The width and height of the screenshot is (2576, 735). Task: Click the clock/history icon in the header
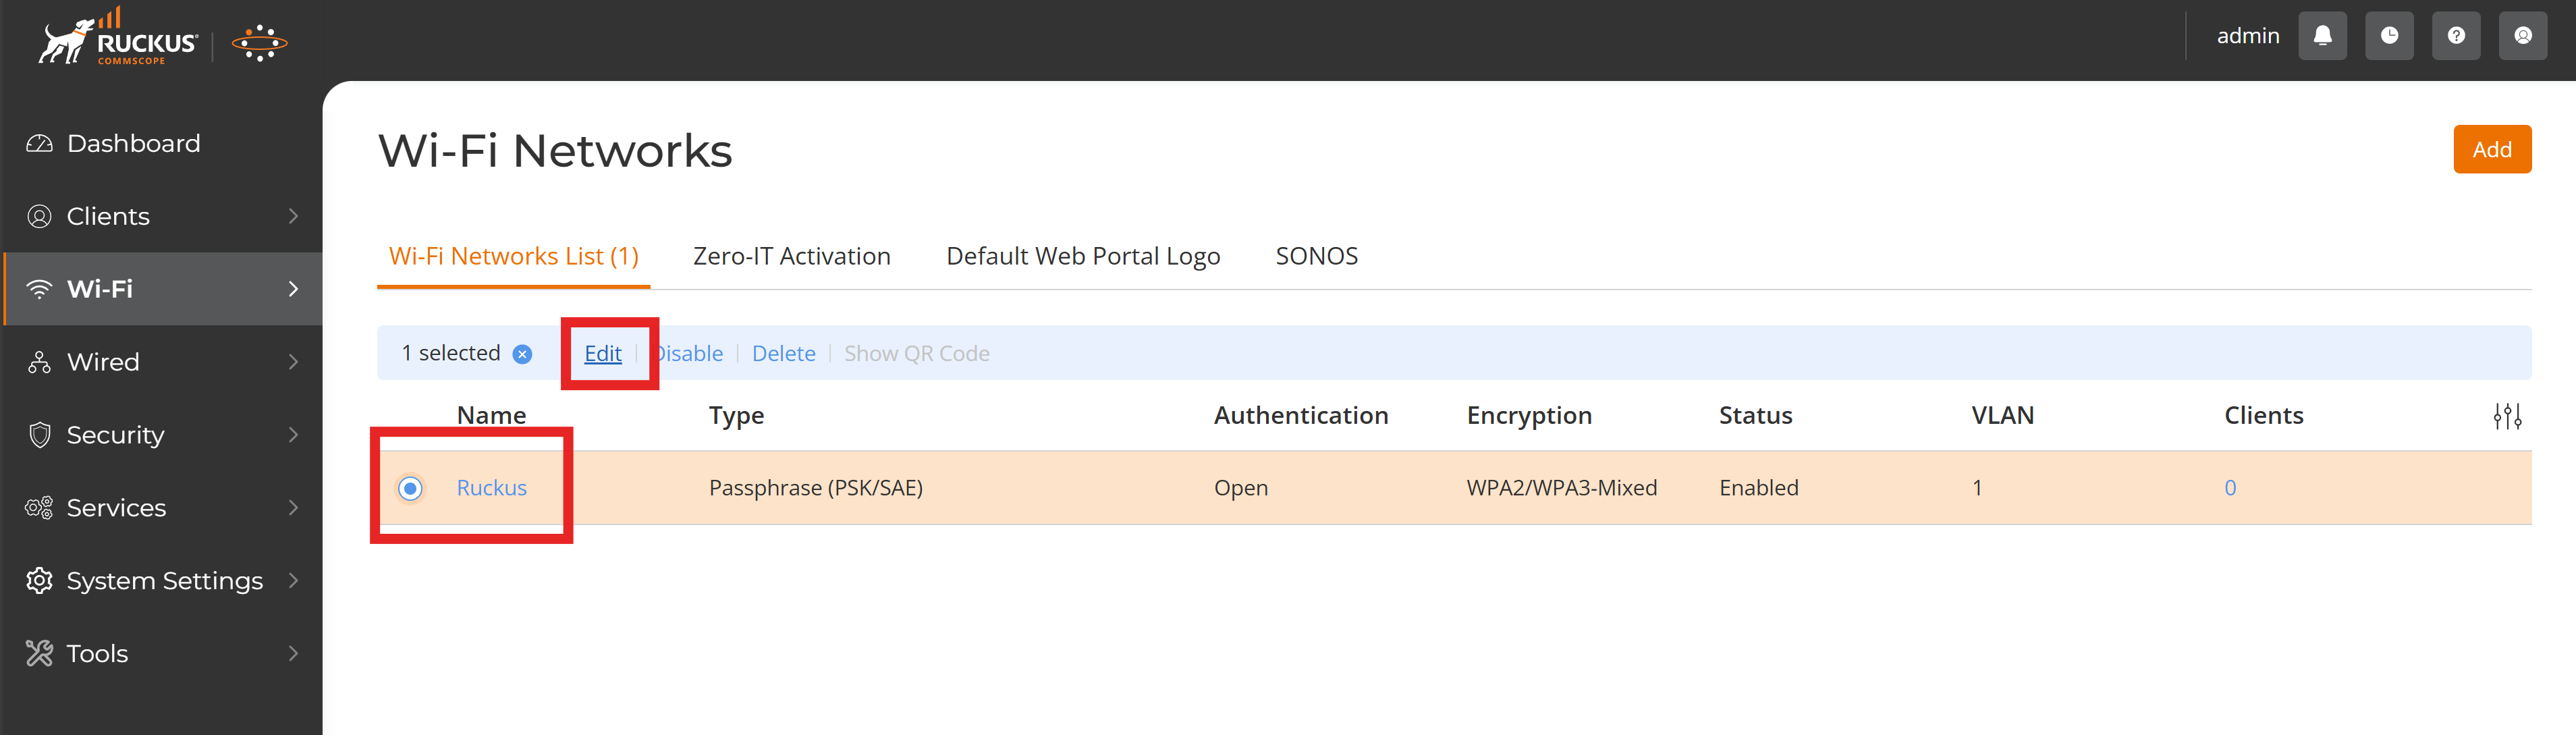[x=2389, y=35]
